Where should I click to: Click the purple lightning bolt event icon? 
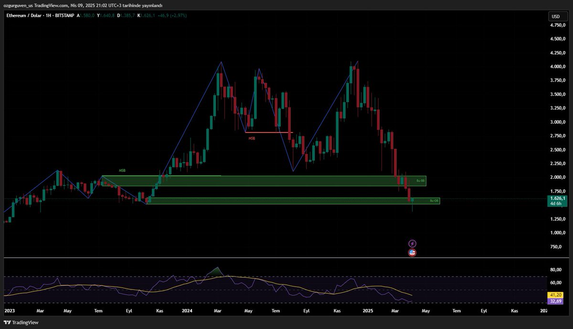click(x=413, y=244)
